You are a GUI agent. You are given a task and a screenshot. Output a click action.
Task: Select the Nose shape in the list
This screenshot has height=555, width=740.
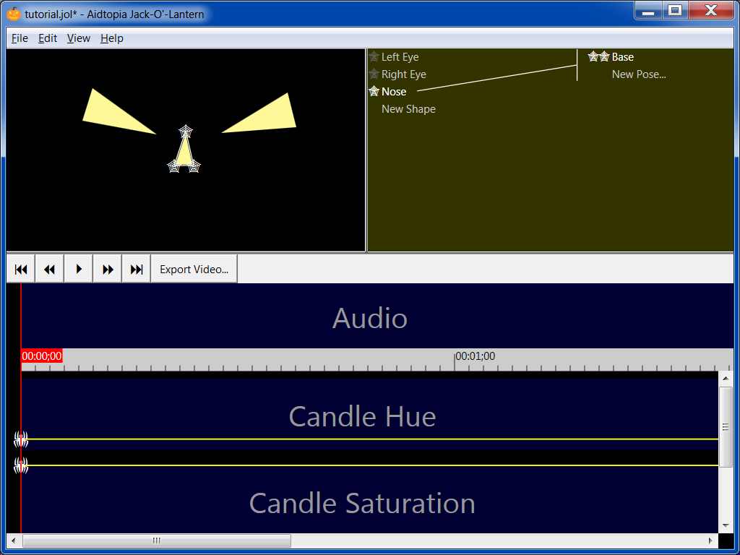pyautogui.click(x=394, y=92)
